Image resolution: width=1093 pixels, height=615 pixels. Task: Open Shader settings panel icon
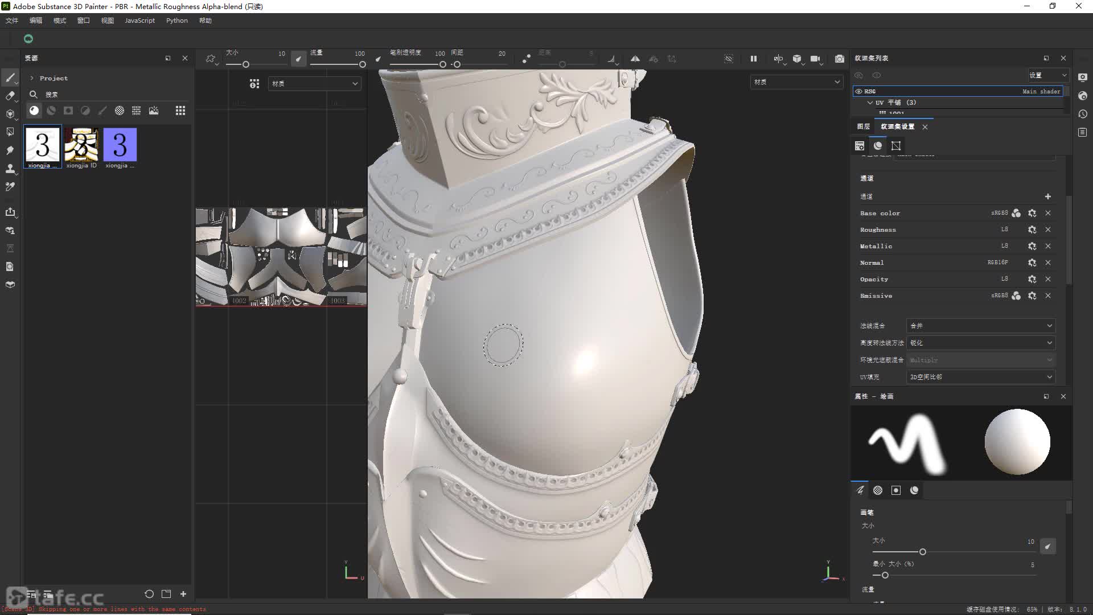pyautogui.click(x=1083, y=96)
